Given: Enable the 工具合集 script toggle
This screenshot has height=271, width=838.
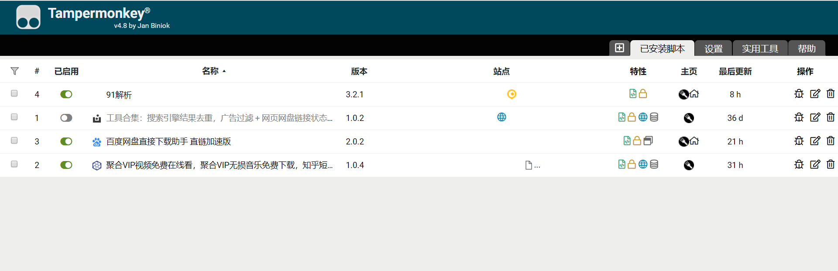Looking at the screenshot, I should [66, 118].
